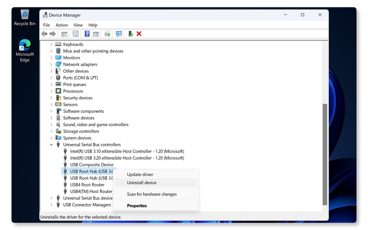Open the Action menu

pos(62,25)
